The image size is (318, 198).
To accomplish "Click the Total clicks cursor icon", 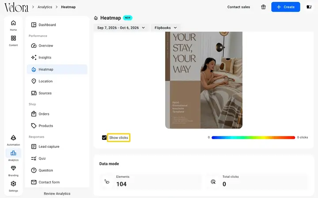I will coord(213,182).
